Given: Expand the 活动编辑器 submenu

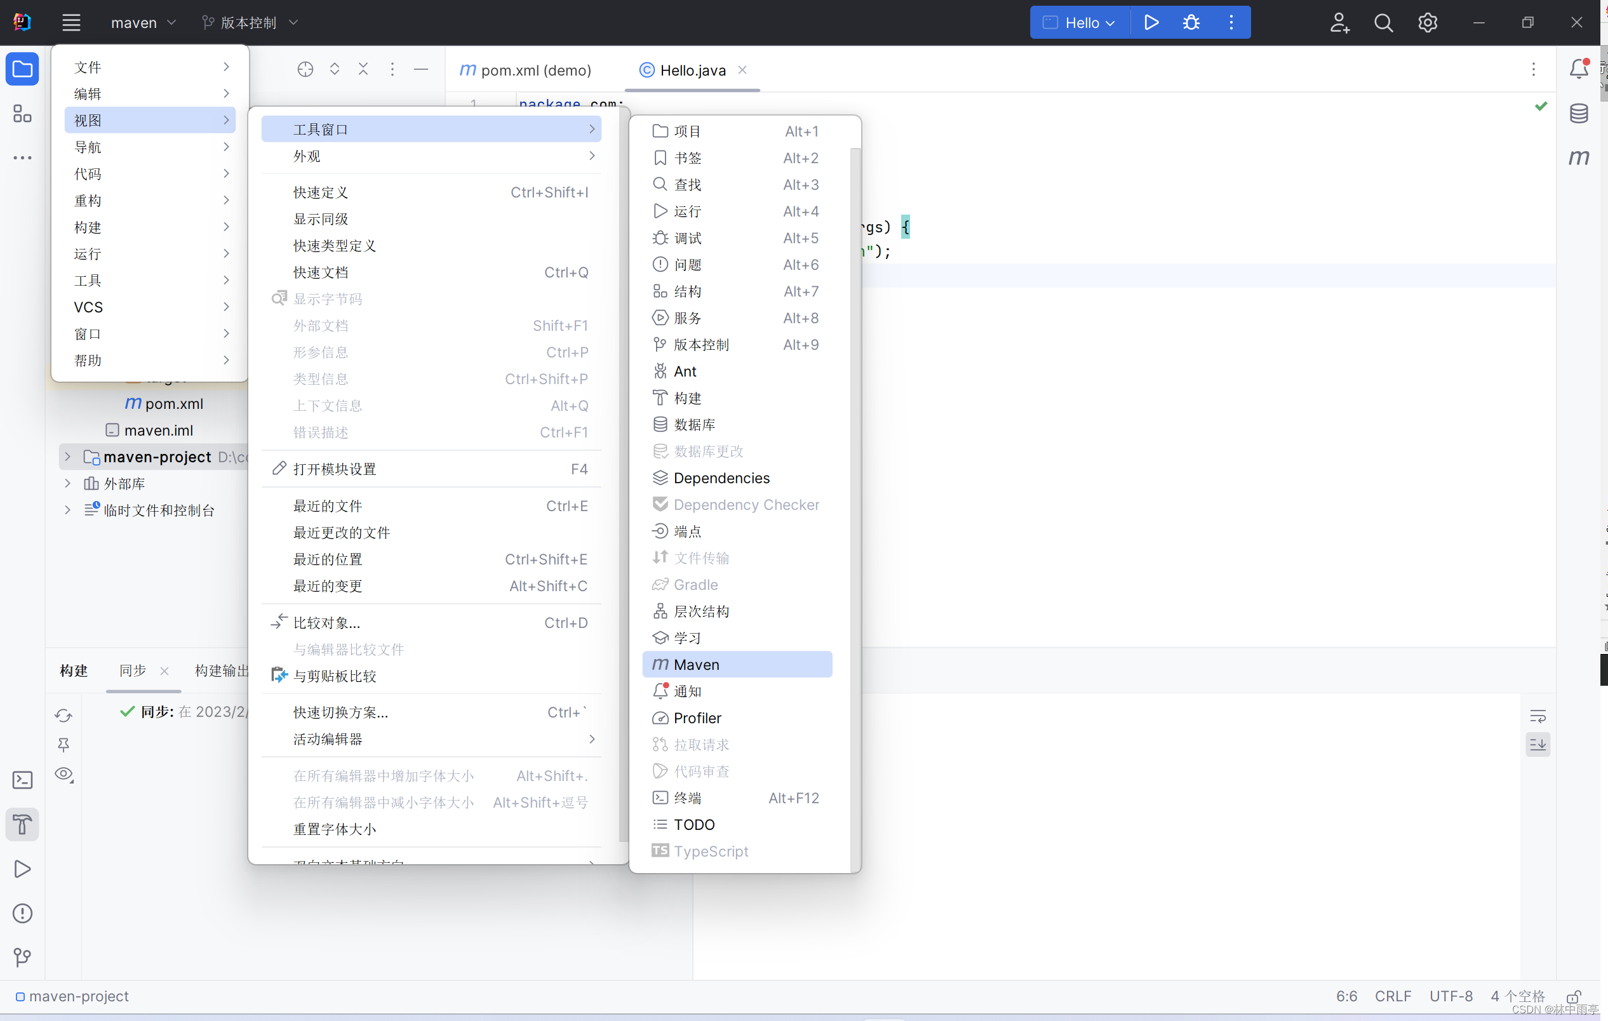Looking at the screenshot, I should coord(431,739).
